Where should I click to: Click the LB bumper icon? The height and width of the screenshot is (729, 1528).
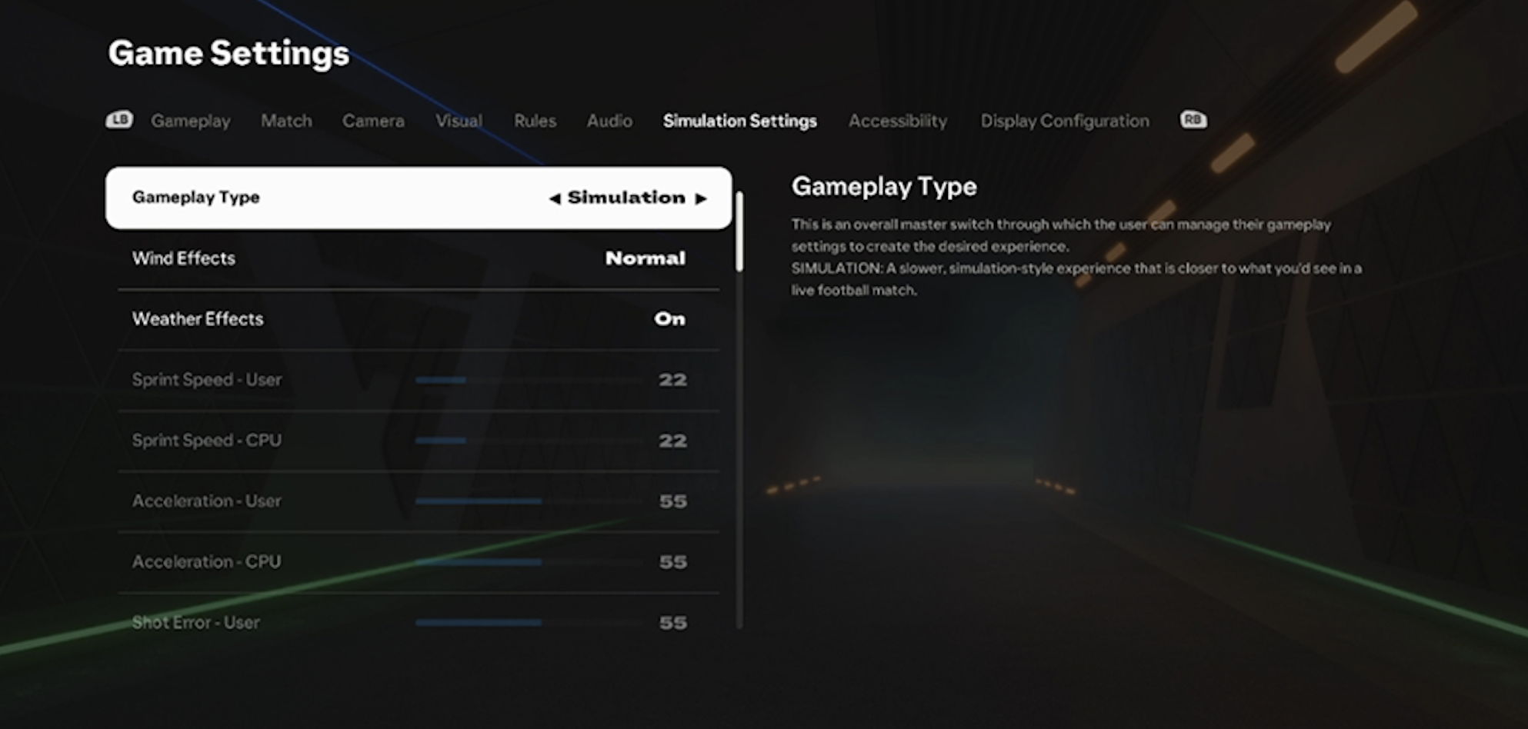(119, 120)
